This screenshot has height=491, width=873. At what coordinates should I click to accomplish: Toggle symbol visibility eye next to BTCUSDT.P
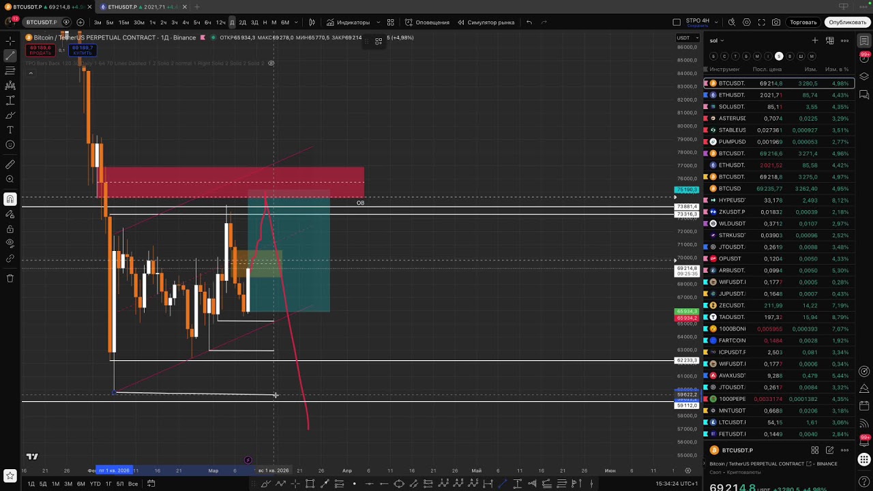(66, 23)
